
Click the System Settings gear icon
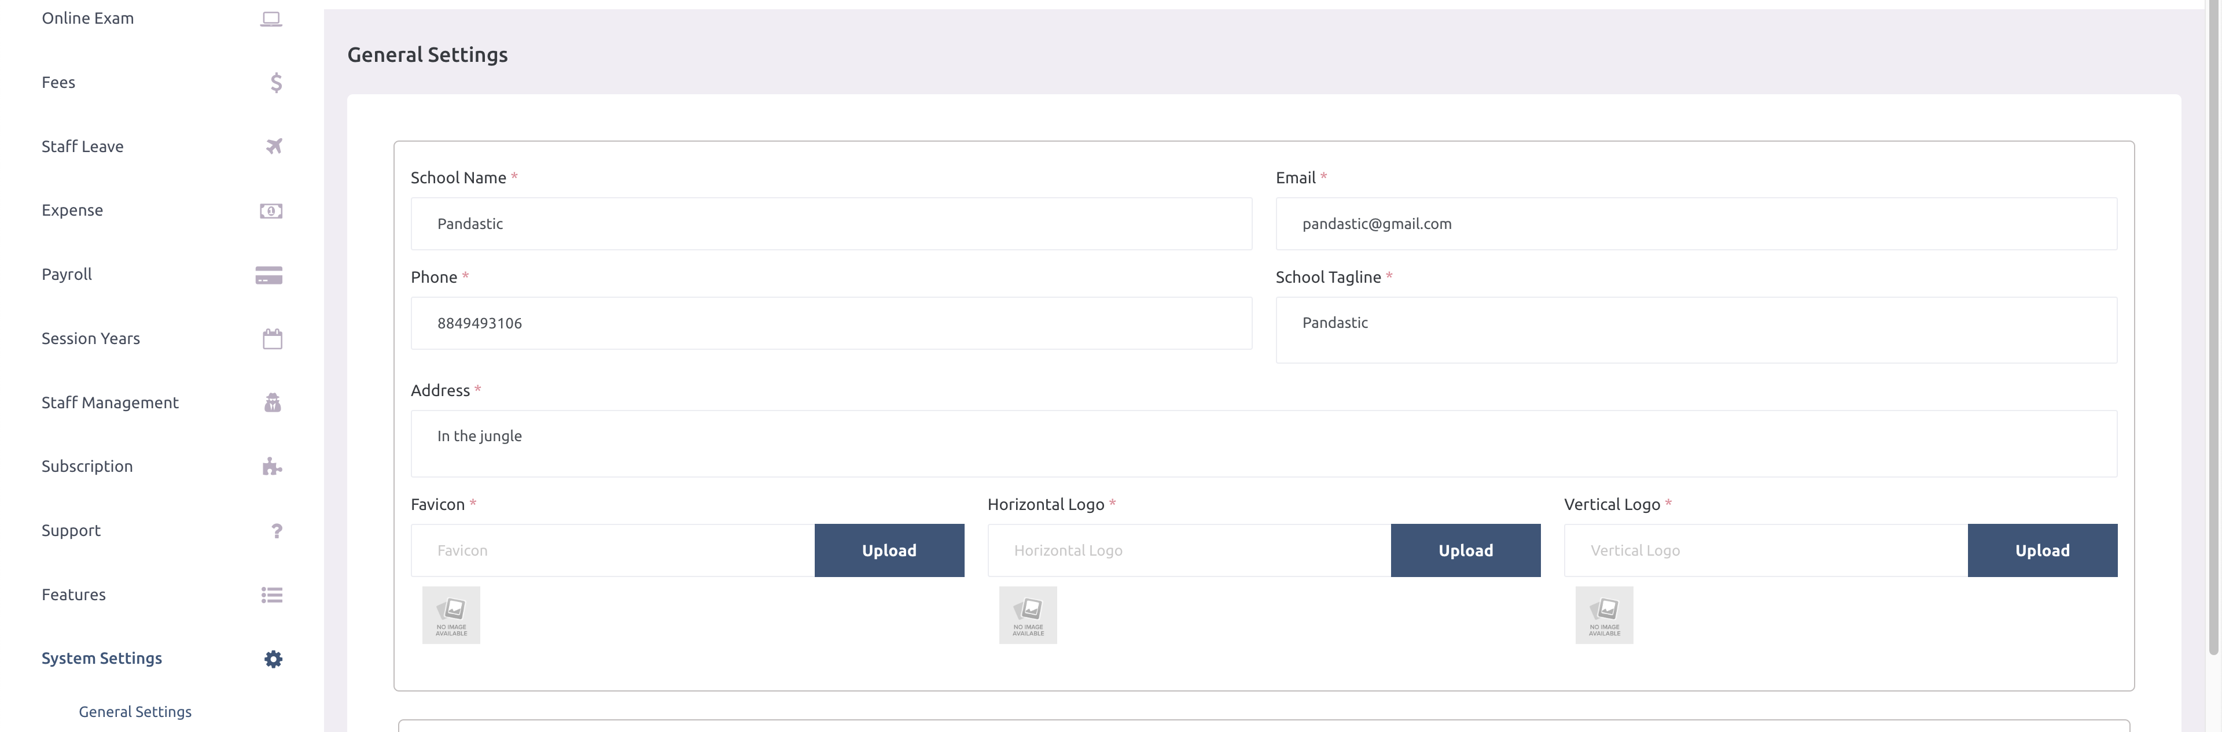click(x=273, y=659)
